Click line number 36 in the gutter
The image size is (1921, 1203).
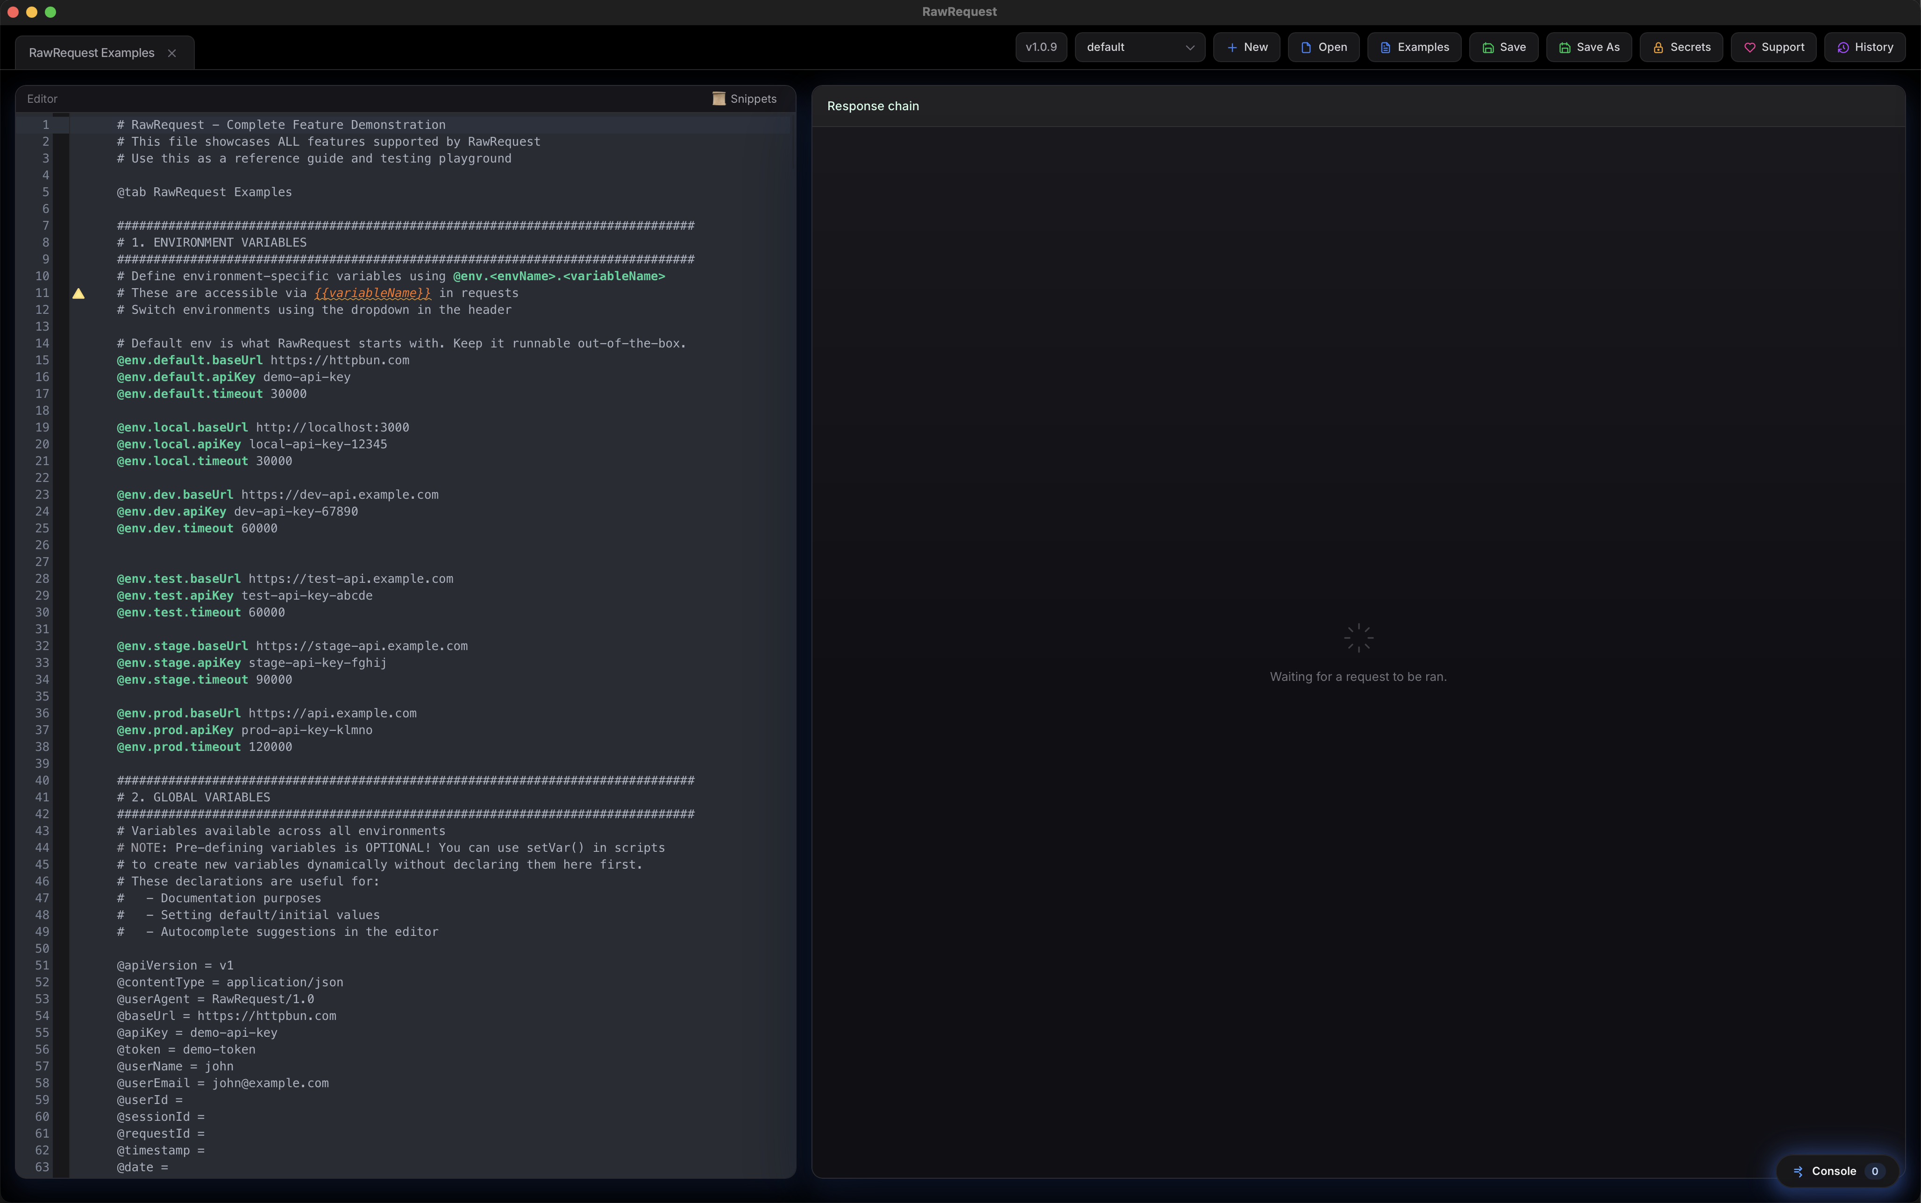coord(42,713)
